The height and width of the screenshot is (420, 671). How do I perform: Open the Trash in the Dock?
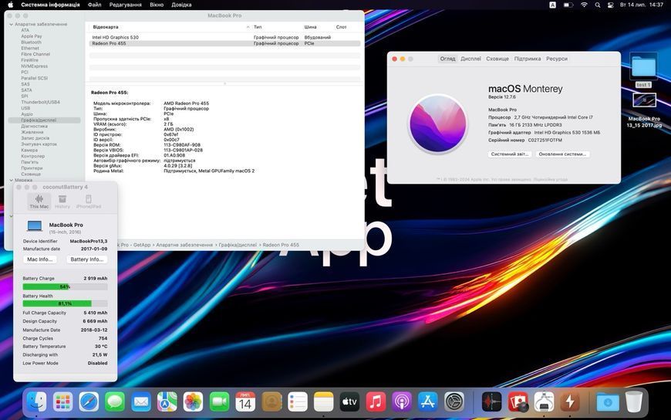634,402
